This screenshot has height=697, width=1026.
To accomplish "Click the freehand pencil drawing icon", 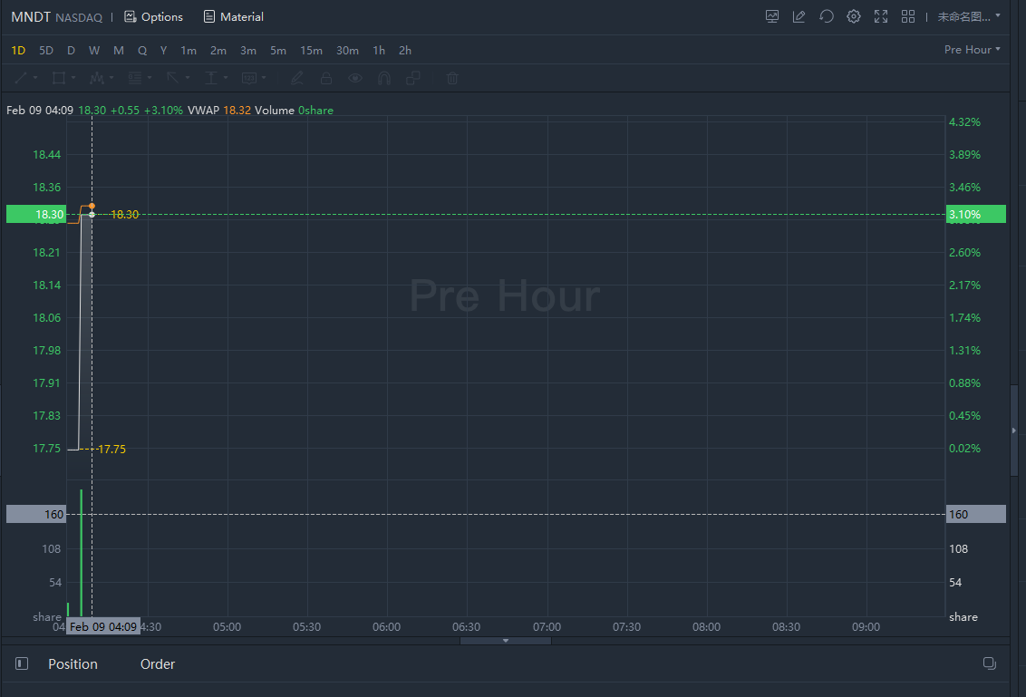I will tap(297, 79).
